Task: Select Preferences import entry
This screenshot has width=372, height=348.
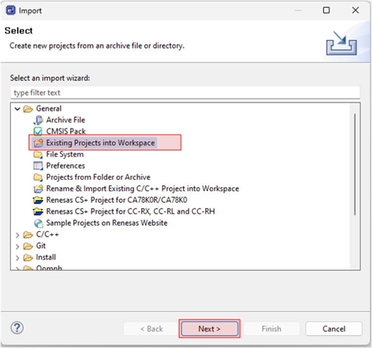Action: pyautogui.click(x=65, y=166)
